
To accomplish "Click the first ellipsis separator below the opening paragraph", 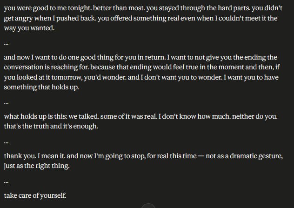I will 6,43.
